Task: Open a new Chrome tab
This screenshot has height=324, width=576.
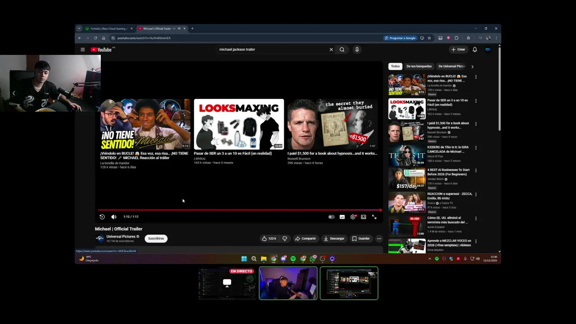Action: [x=192, y=29]
